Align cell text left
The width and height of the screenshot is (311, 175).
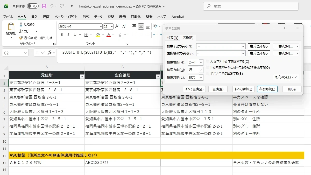click(x=134, y=35)
